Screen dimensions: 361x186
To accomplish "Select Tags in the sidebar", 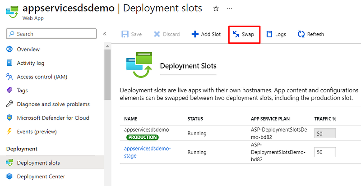I will 22,91.
